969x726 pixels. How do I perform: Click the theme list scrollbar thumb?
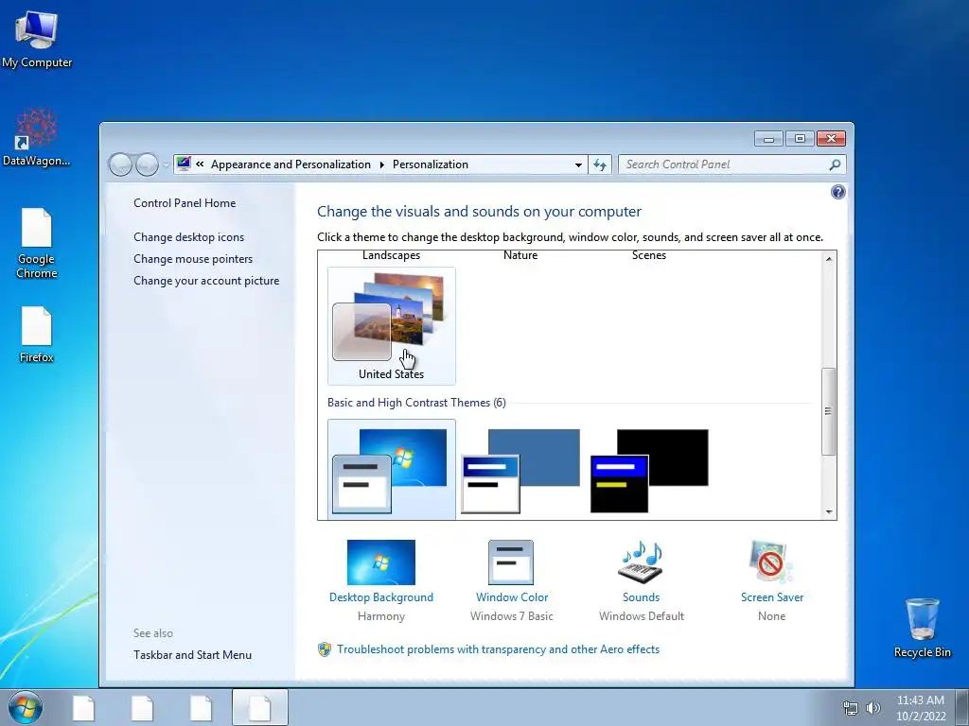coord(829,411)
